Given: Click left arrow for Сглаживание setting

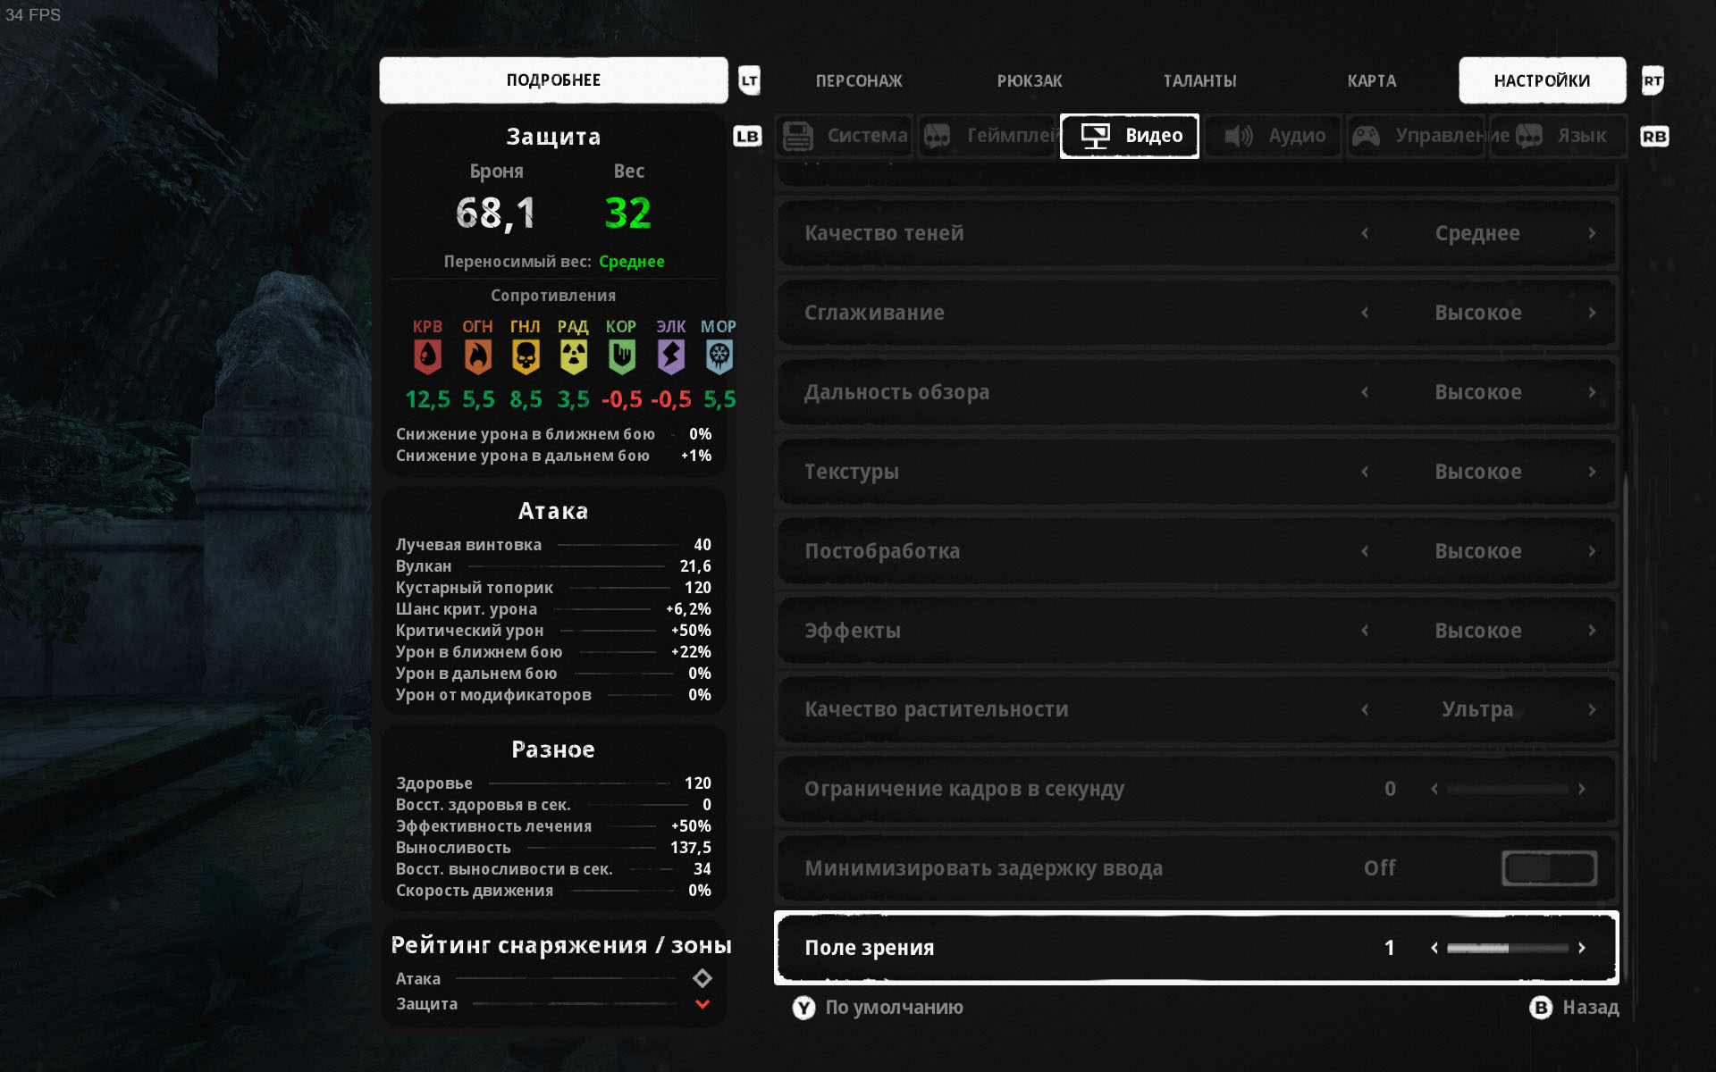Looking at the screenshot, I should coord(1365,313).
